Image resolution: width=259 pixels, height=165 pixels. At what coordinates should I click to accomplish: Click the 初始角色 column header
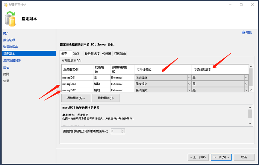(x=102, y=70)
